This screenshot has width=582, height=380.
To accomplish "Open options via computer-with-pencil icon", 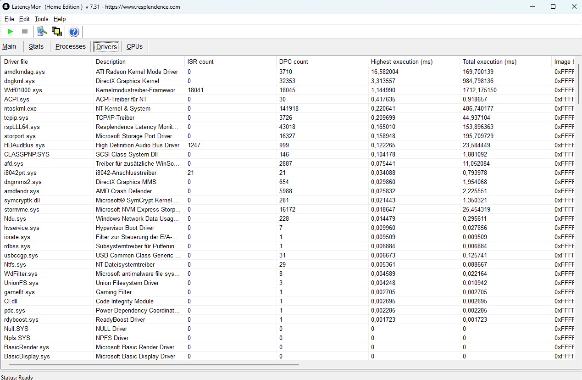I will [42, 32].
